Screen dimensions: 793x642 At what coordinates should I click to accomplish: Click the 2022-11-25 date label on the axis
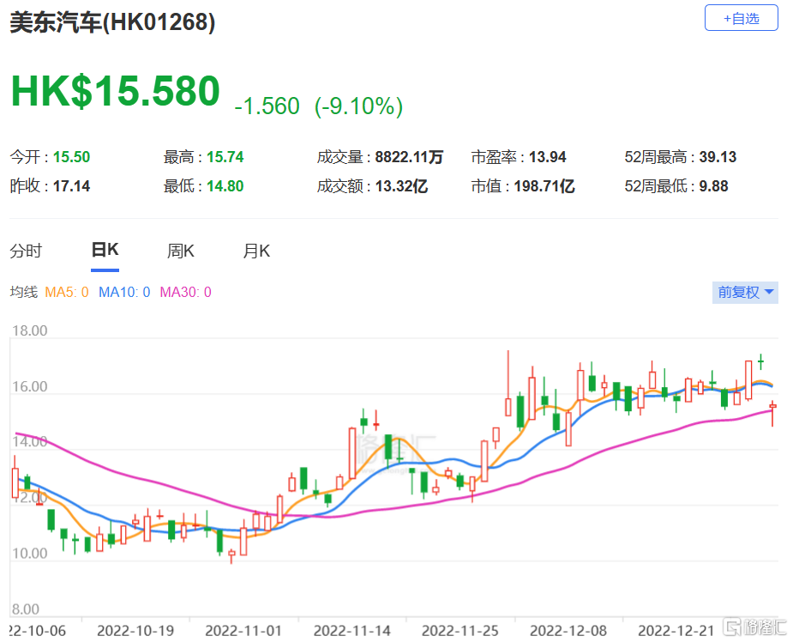[460, 631]
